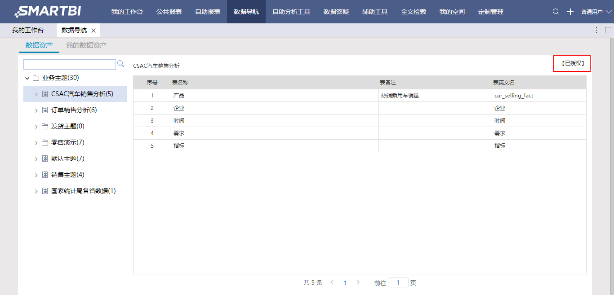Image resolution: width=614 pixels, height=295 pixels.
Task: Open 自助报表 menu
Action: click(x=208, y=12)
